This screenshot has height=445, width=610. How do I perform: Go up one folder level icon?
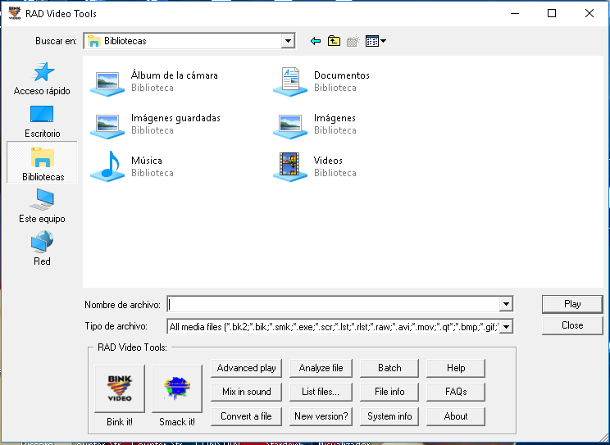click(334, 41)
